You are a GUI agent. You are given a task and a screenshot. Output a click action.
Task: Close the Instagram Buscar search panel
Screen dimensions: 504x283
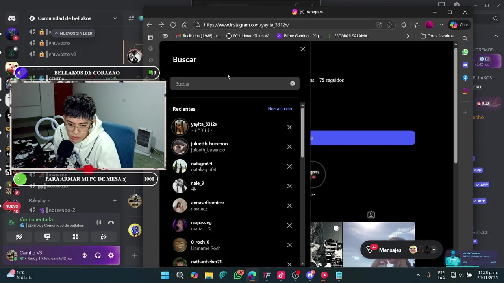pyautogui.click(x=302, y=49)
